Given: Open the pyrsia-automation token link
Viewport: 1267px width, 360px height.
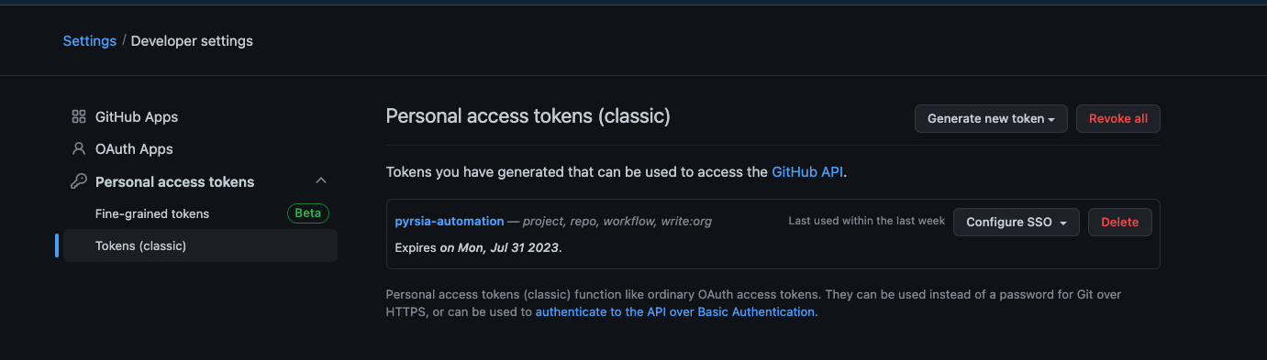Looking at the screenshot, I should 450,221.
